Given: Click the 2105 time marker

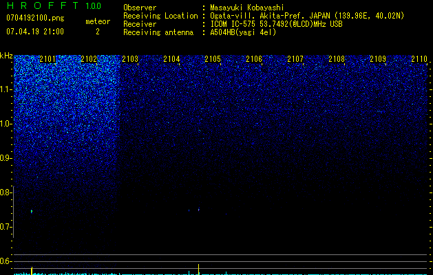Looking at the screenshot, I should [x=213, y=59].
